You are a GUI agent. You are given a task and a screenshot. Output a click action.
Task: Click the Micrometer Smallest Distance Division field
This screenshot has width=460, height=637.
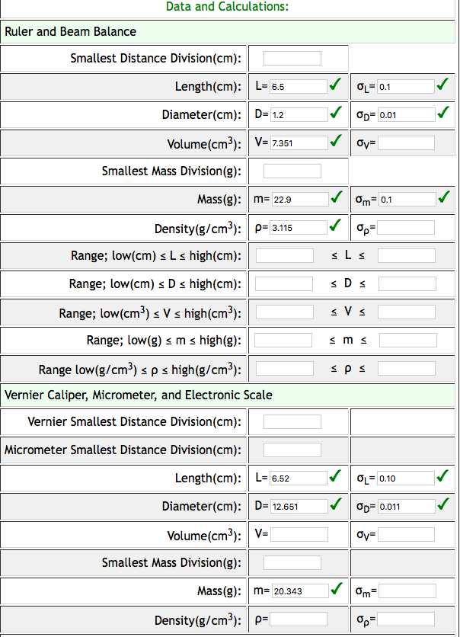pyautogui.click(x=292, y=450)
